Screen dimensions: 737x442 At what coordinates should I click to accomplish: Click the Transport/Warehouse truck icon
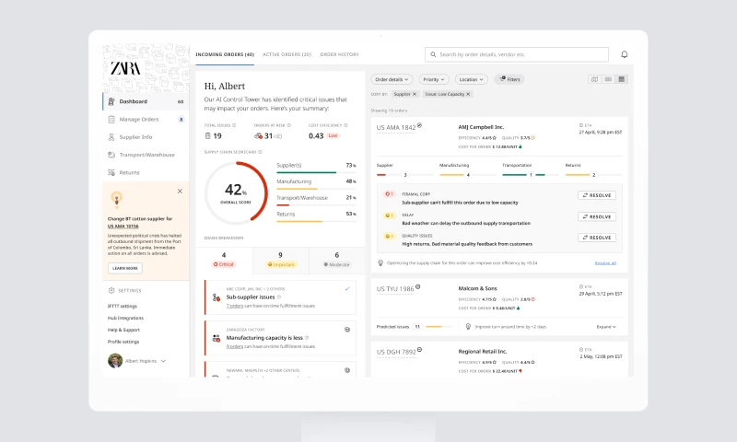[x=111, y=155]
